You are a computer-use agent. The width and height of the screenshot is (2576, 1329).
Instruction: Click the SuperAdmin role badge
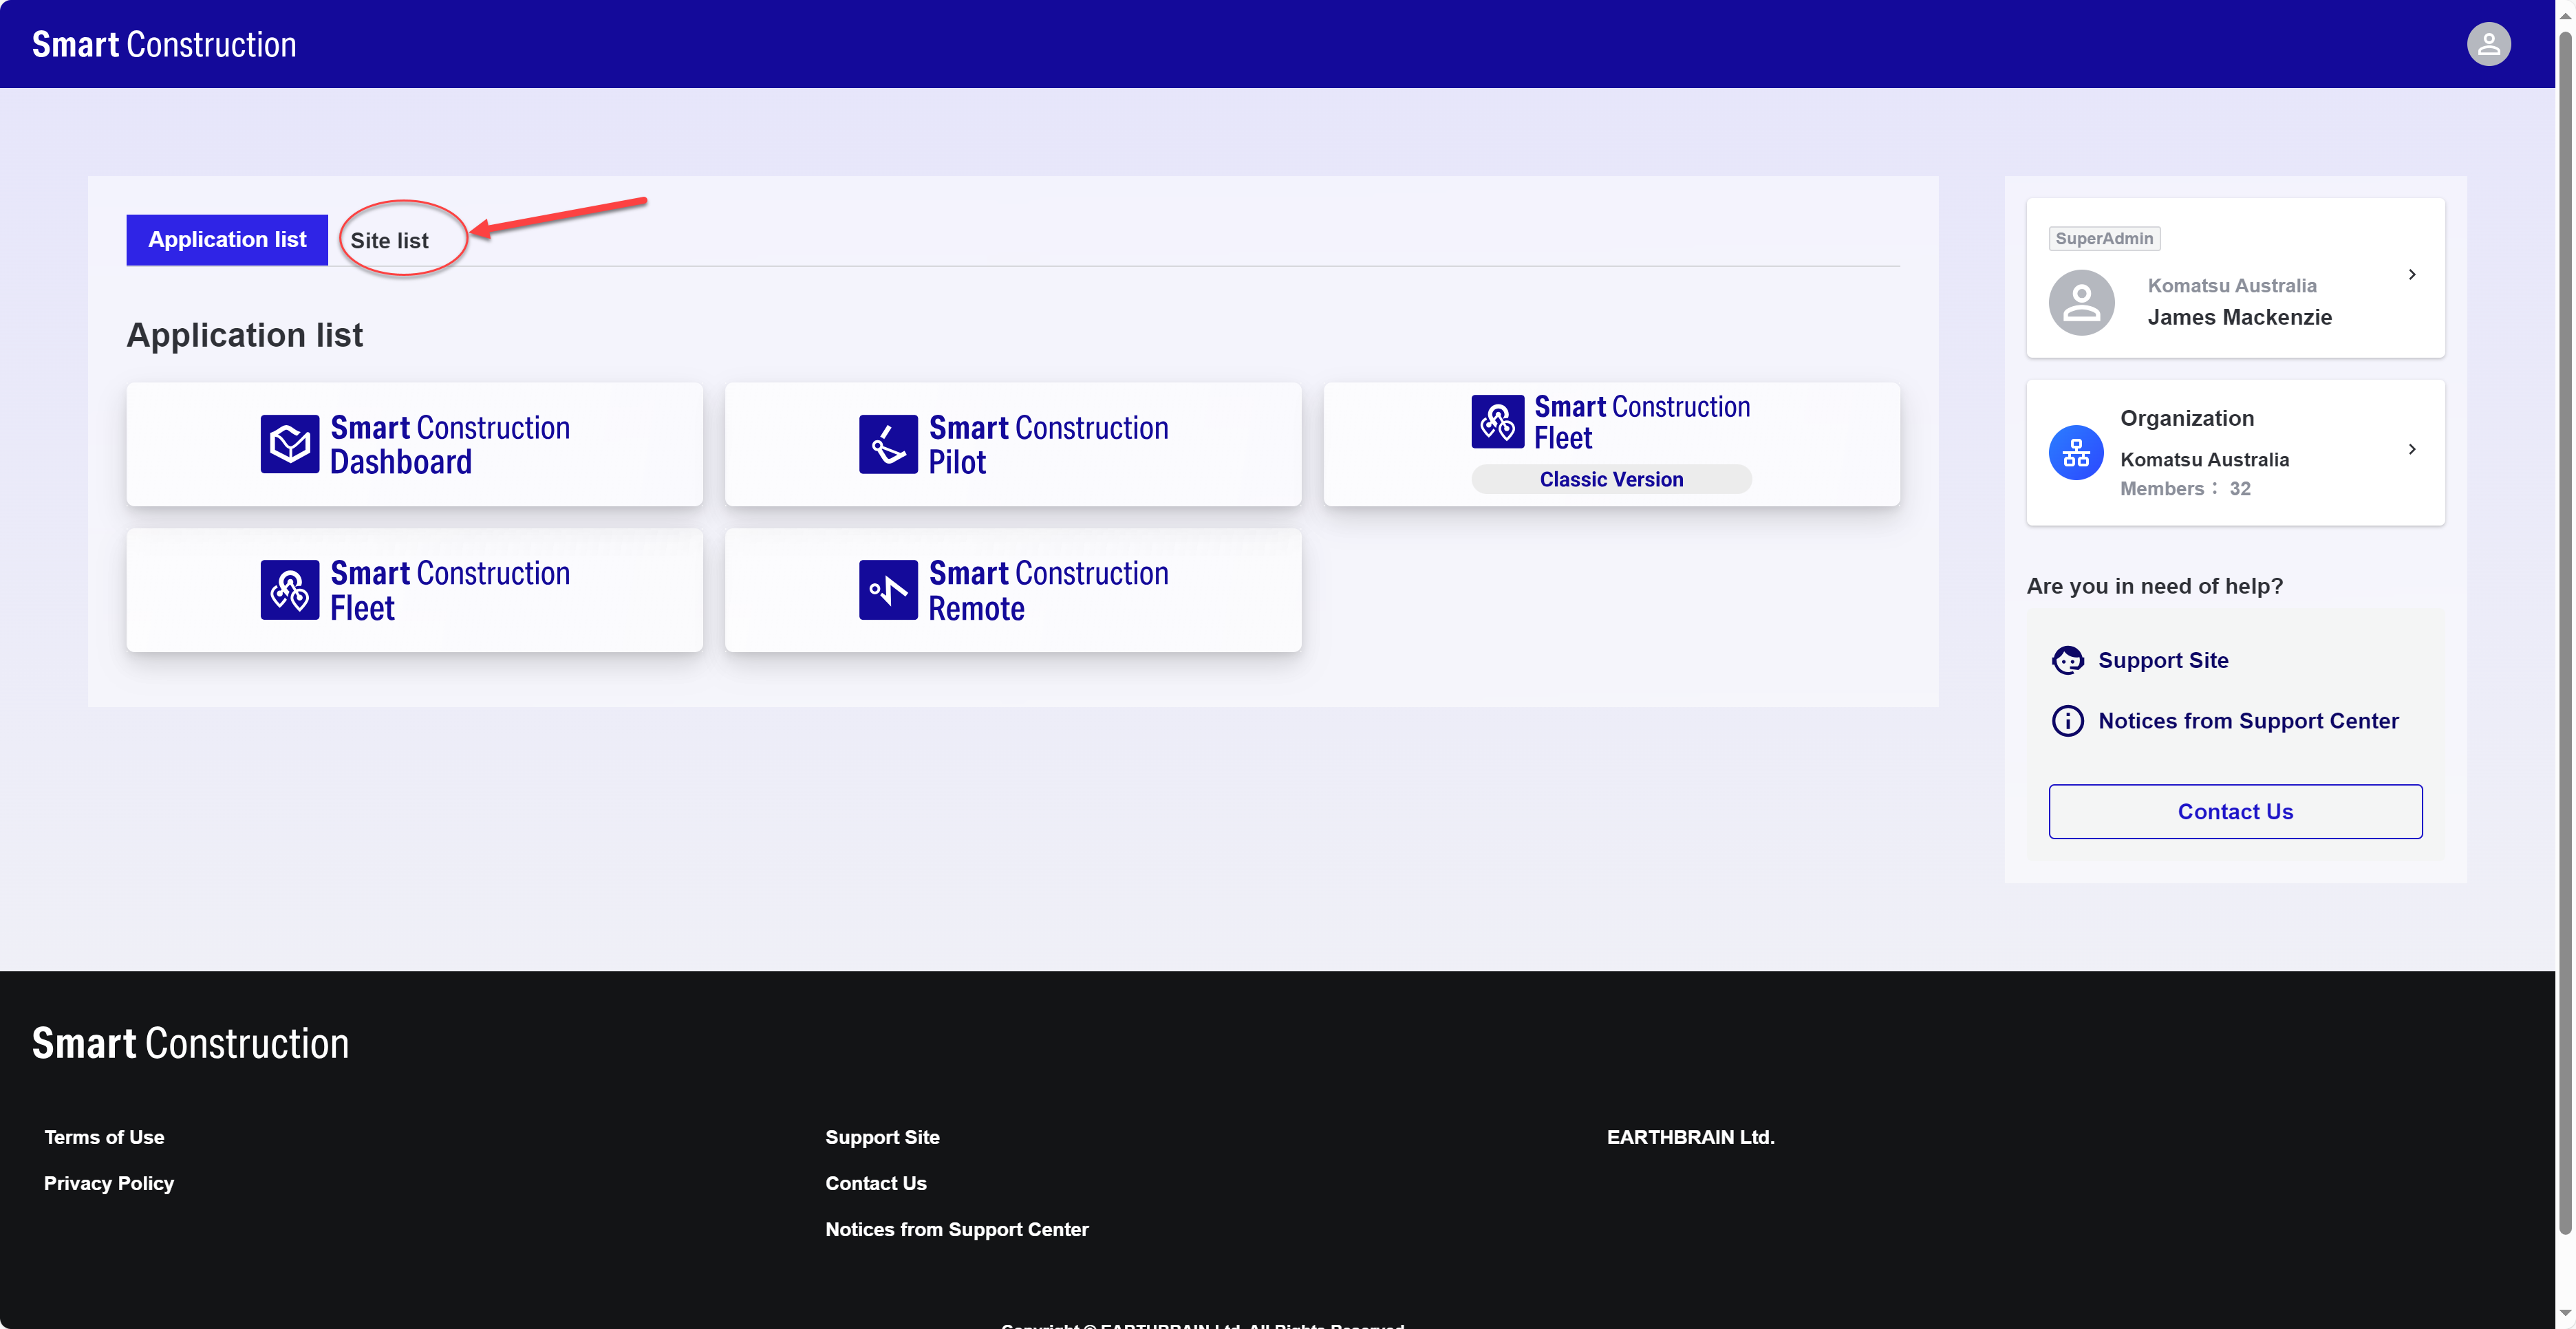point(2104,238)
